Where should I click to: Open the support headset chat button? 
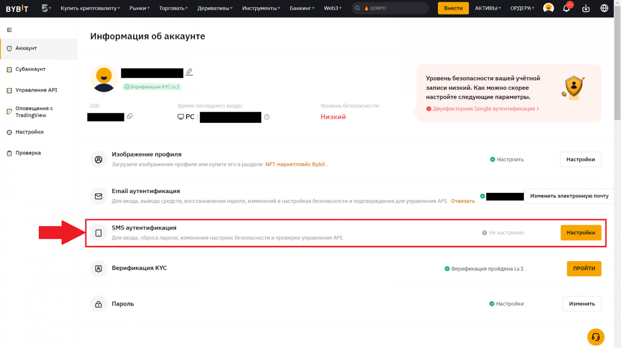[596, 337]
